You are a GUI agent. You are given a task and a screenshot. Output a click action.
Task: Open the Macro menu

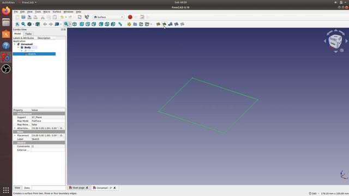click(x=46, y=12)
